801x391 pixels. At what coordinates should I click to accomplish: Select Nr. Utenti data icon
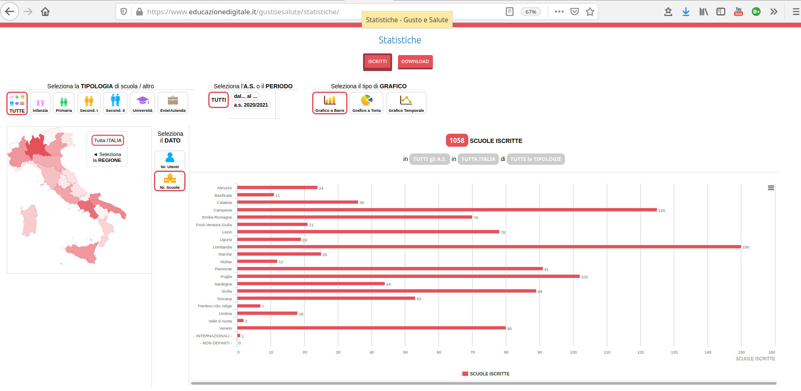click(170, 160)
